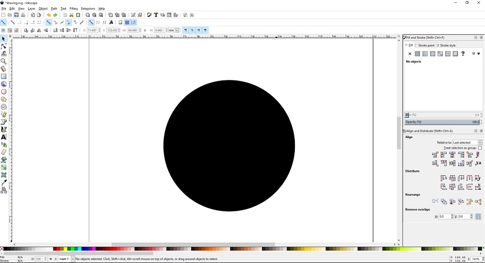The height and width of the screenshot is (263, 485).
Task: Select the Star polygon tool
Action: tap(4, 99)
